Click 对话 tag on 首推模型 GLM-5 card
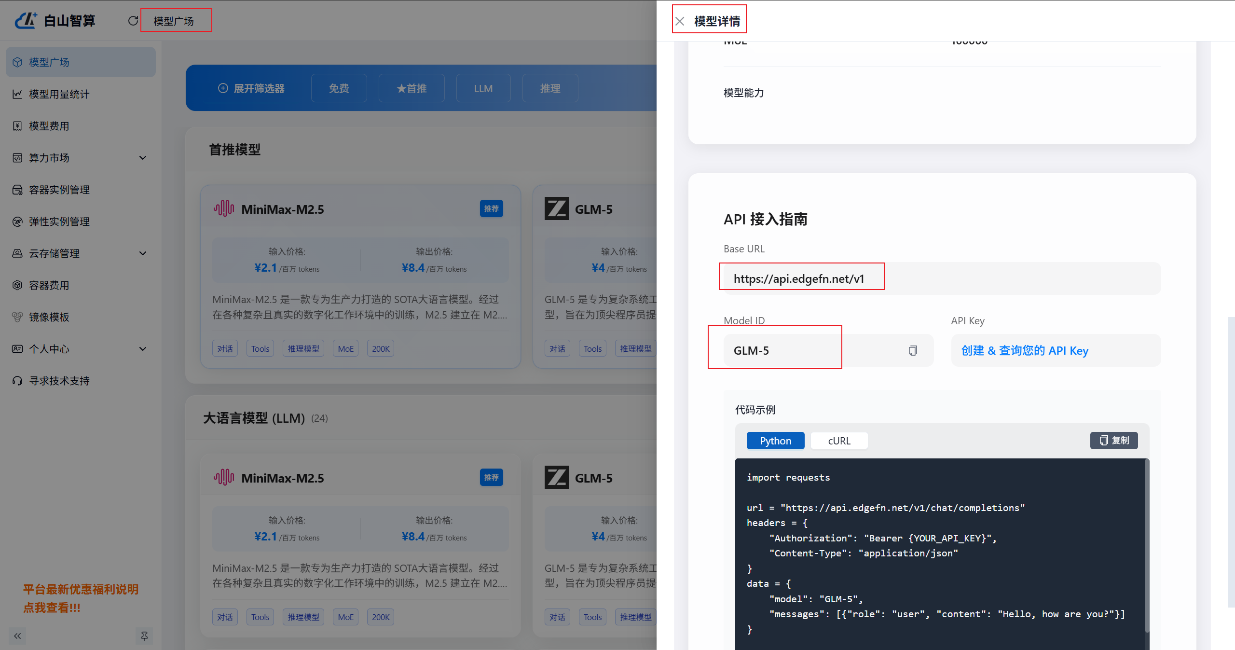 [x=557, y=348]
